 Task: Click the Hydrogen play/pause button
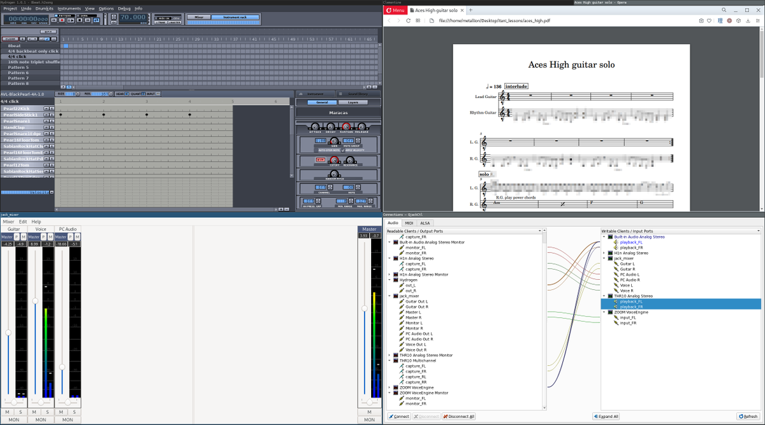tap(71, 20)
